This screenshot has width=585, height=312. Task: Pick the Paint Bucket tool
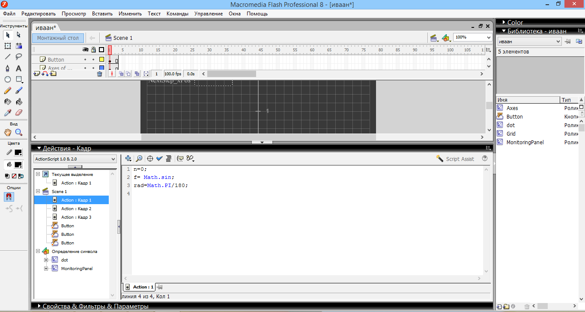[19, 101]
